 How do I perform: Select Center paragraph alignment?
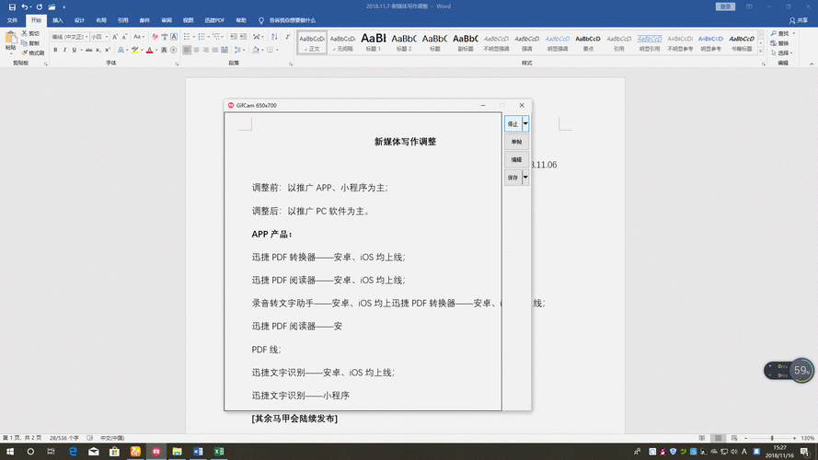(196, 50)
